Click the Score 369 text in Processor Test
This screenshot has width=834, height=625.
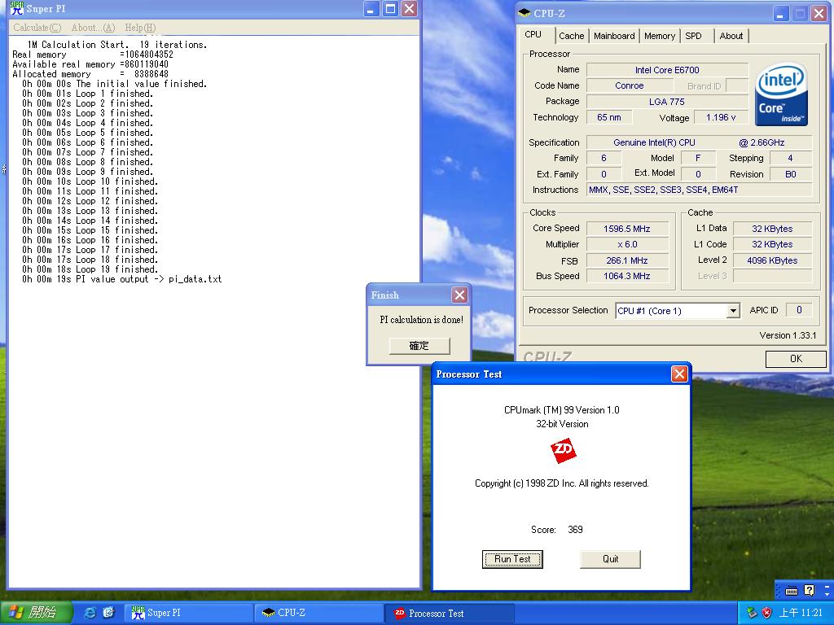(x=557, y=529)
